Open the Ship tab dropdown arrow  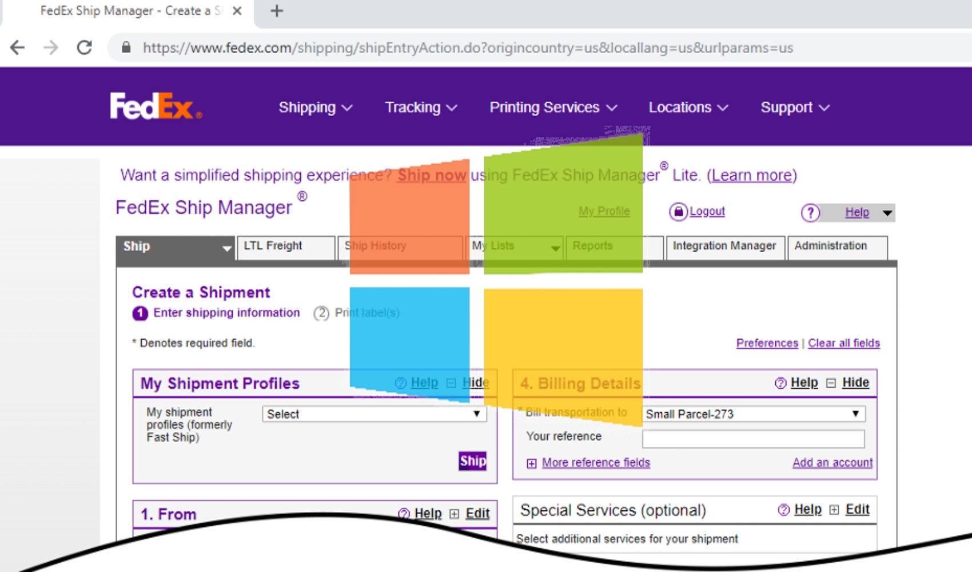pos(227,248)
